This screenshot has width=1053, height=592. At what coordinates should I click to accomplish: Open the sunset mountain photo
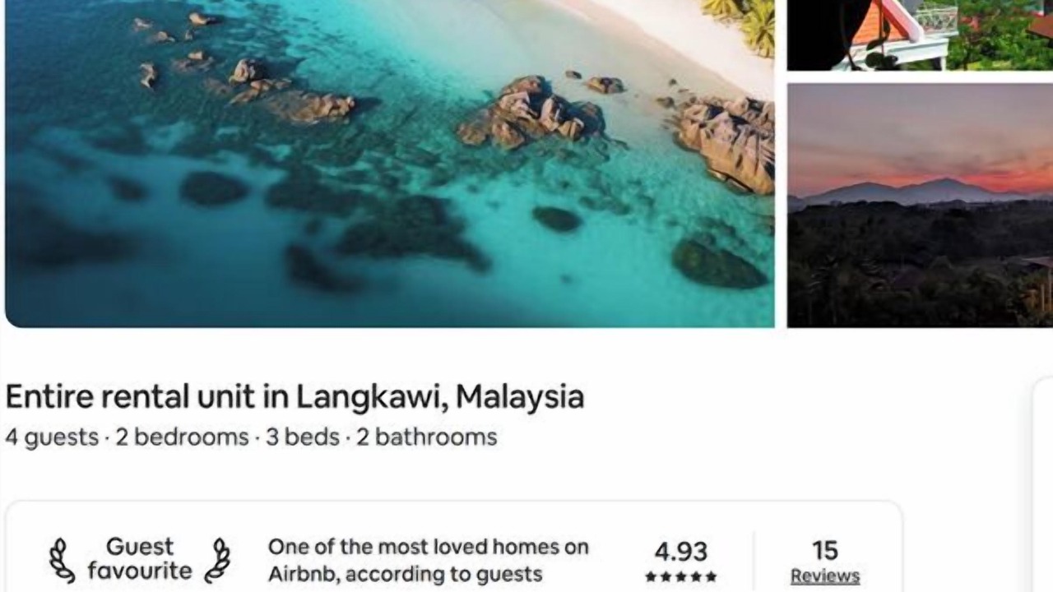click(920, 206)
